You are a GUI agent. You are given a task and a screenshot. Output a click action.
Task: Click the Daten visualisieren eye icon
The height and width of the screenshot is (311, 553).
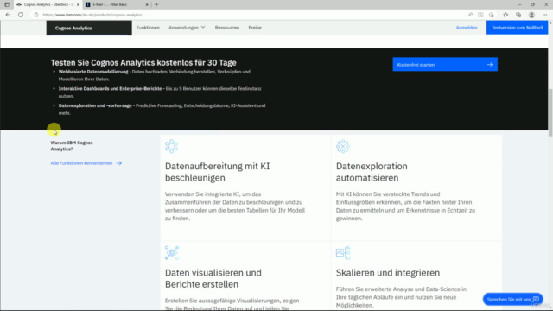tap(172, 253)
